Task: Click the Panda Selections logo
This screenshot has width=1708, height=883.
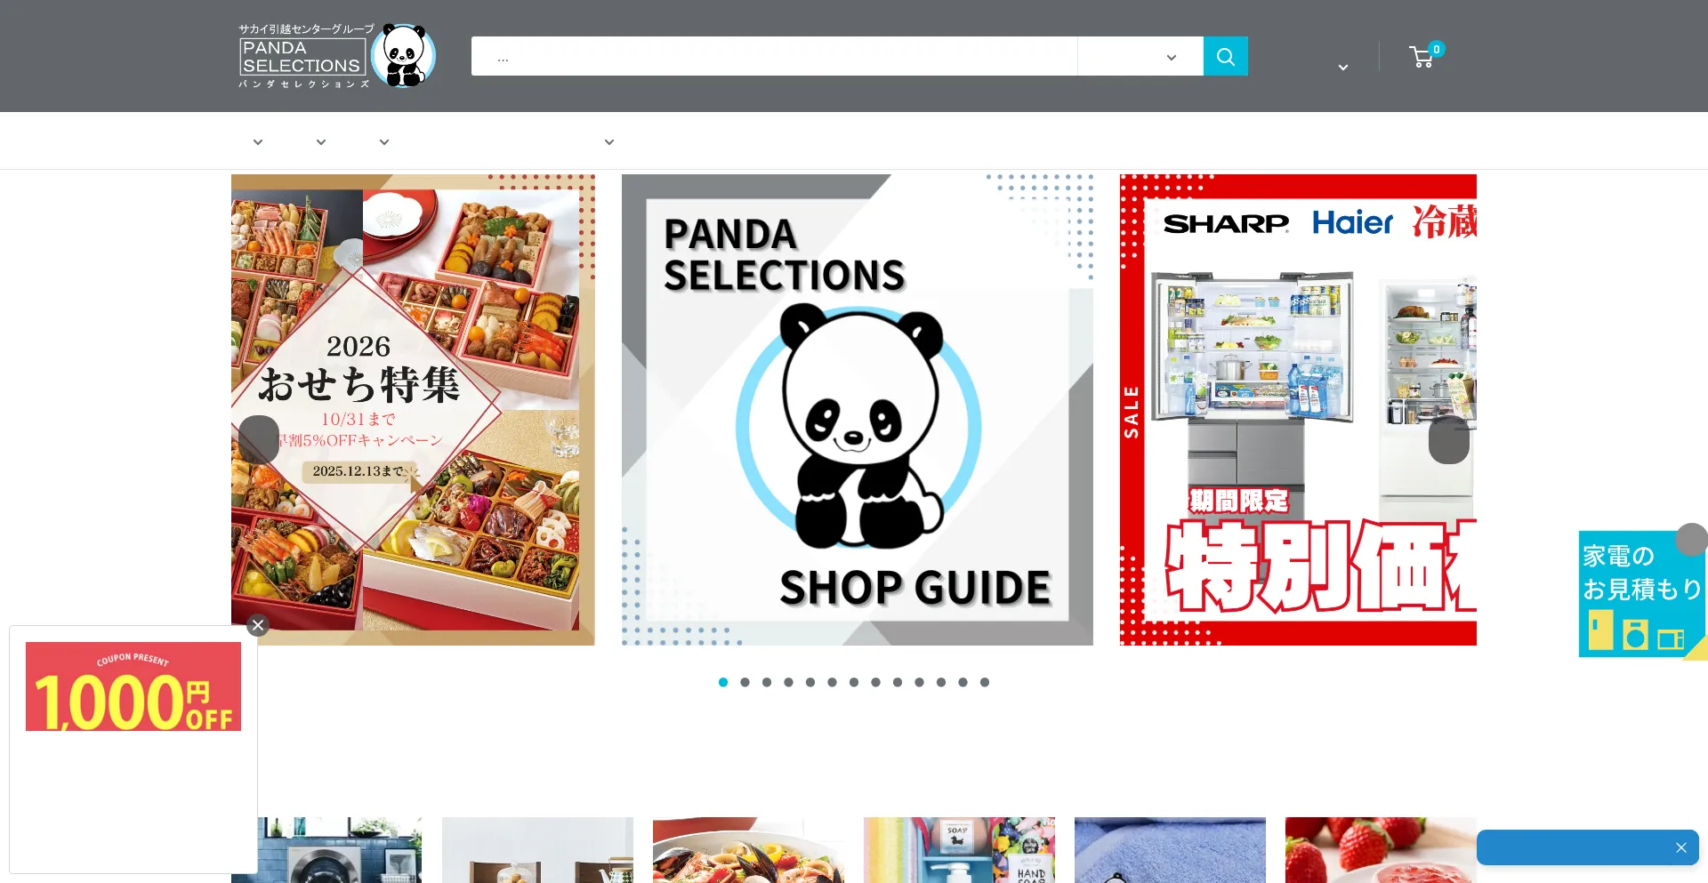Action: point(337,56)
